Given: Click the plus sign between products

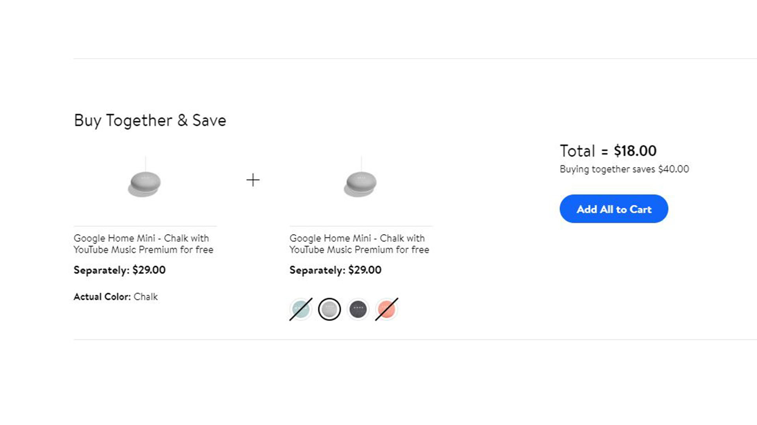Looking at the screenshot, I should (253, 180).
